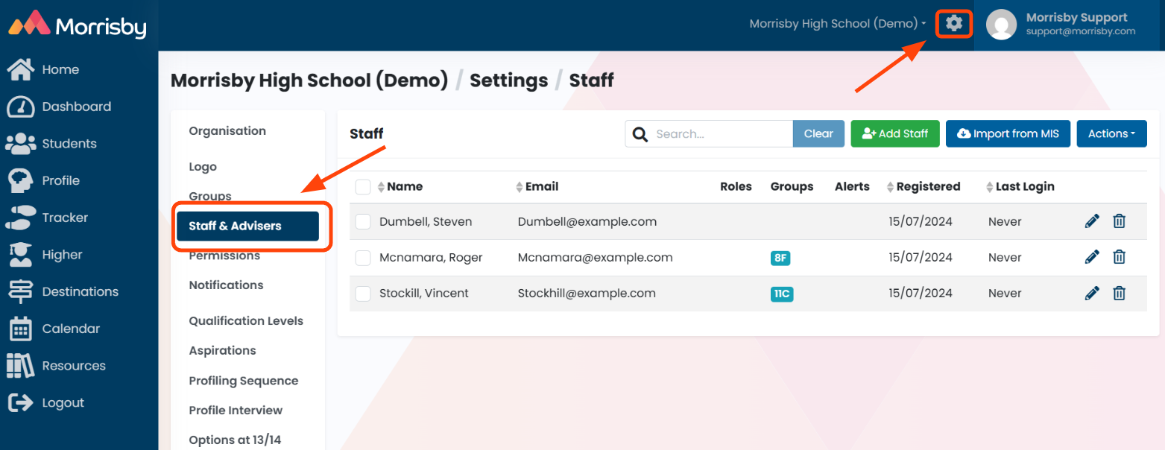Delete Stockill, Vincent with trash icon
The height and width of the screenshot is (450, 1165).
(1119, 293)
